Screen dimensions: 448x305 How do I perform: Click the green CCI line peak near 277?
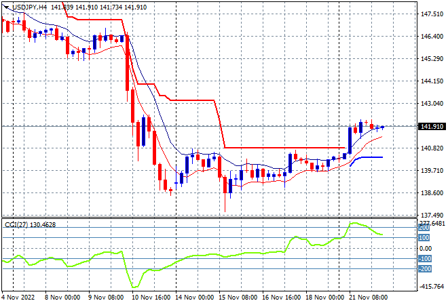pyautogui.click(x=354, y=223)
